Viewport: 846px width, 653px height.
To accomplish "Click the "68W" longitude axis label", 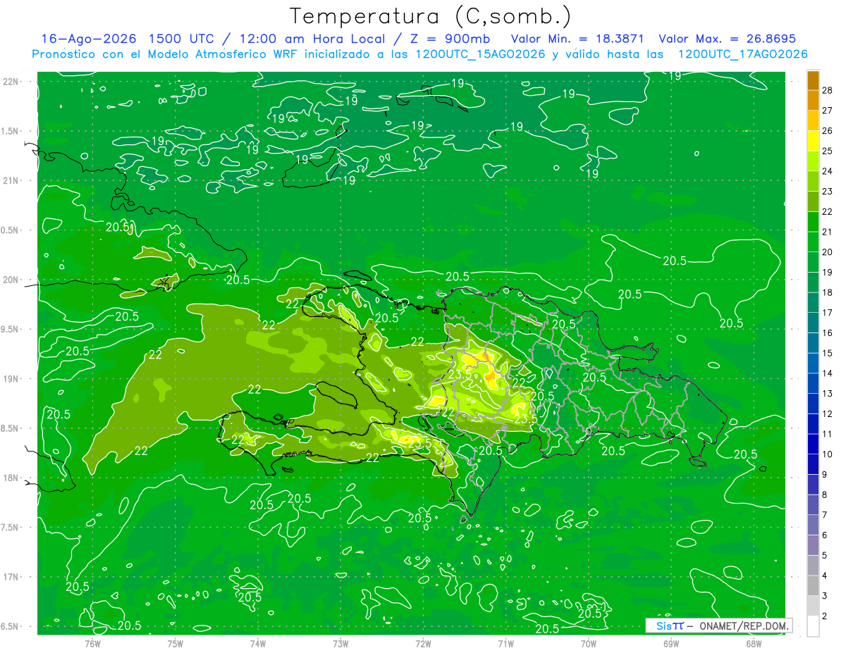I will point(754,643).
